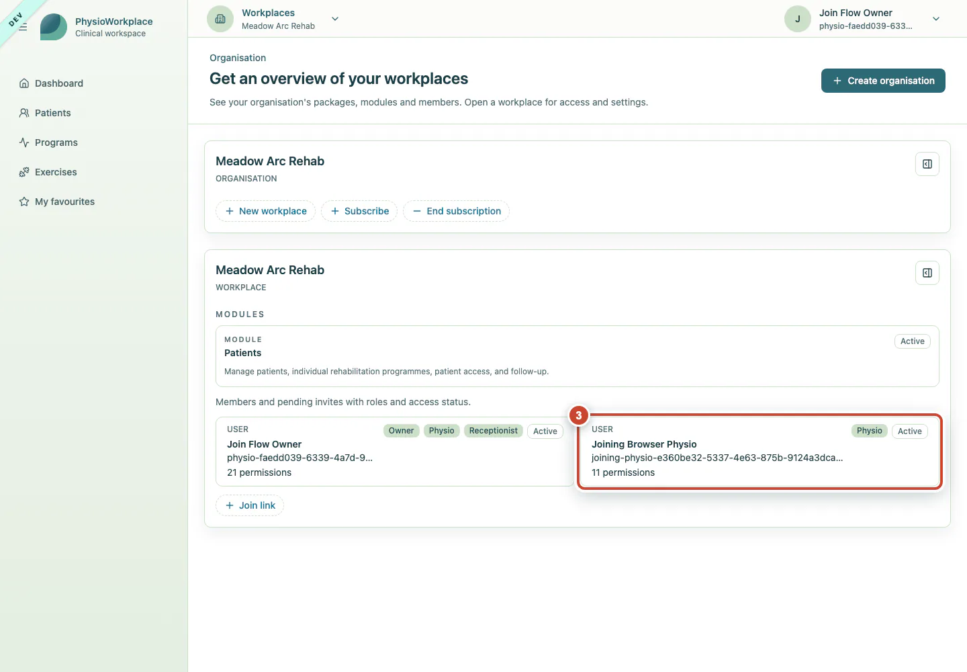Click the hamburger menu icon in sidebar
The image size is (967, 672).
[23, 27]
